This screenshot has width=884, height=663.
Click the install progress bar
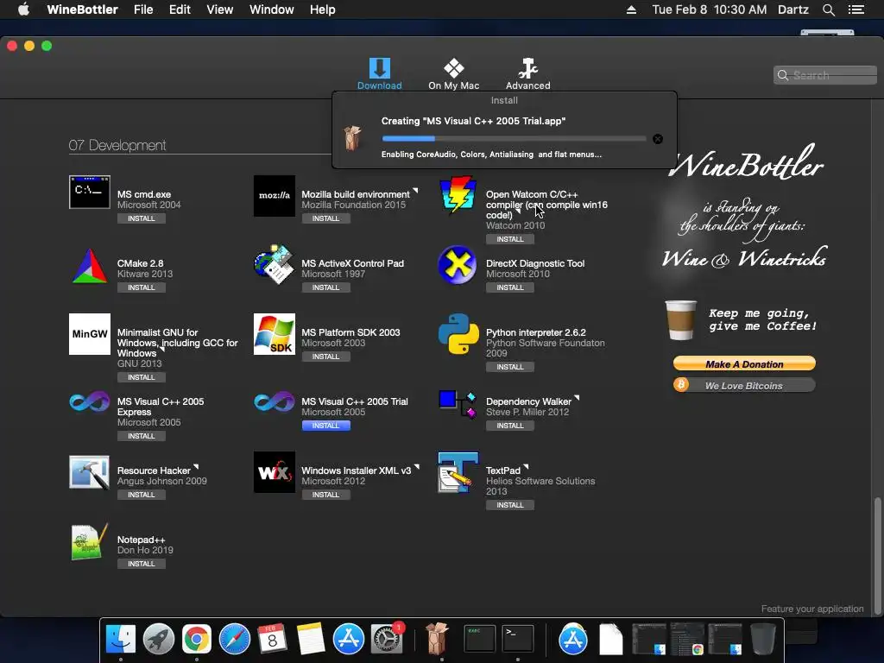[x=514, y=139]
